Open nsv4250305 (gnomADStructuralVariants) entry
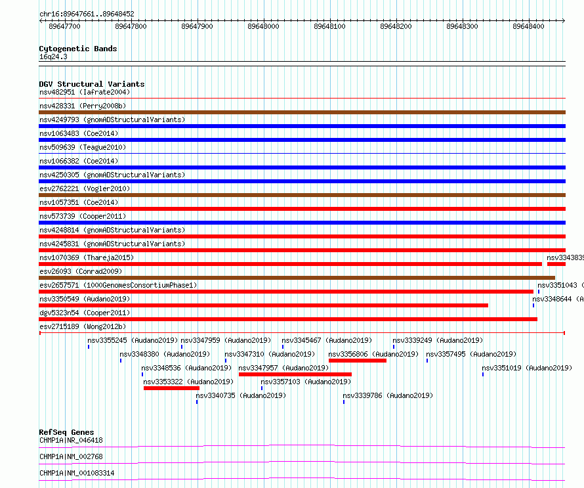584x488 pixels. coord(112,175)
